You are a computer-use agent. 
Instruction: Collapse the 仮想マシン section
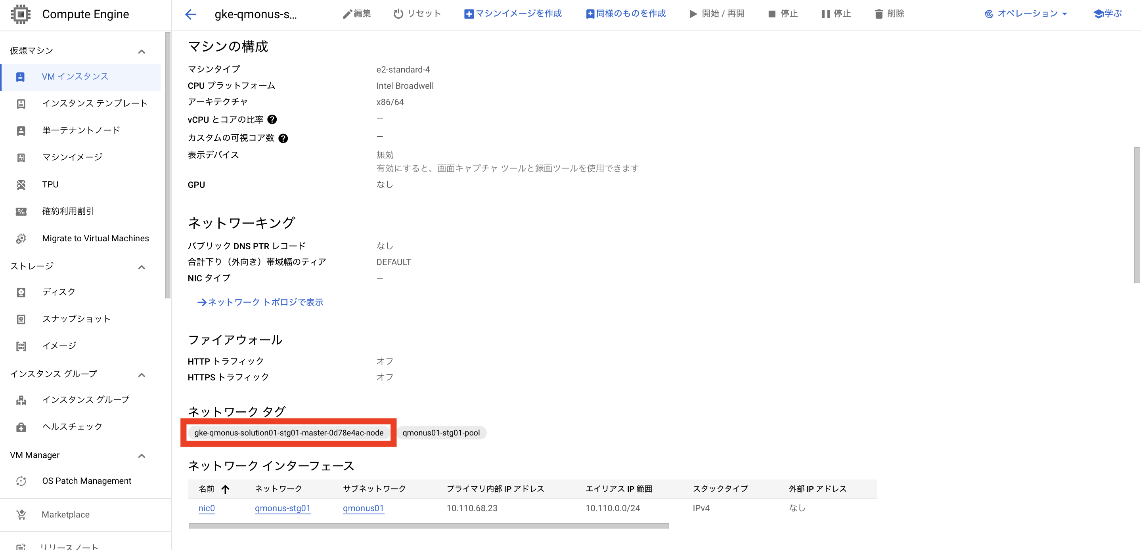click(x=142, y=52)
